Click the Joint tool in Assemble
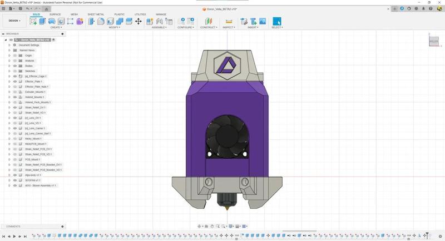The image size is (445, 241). tap(159, 21)
